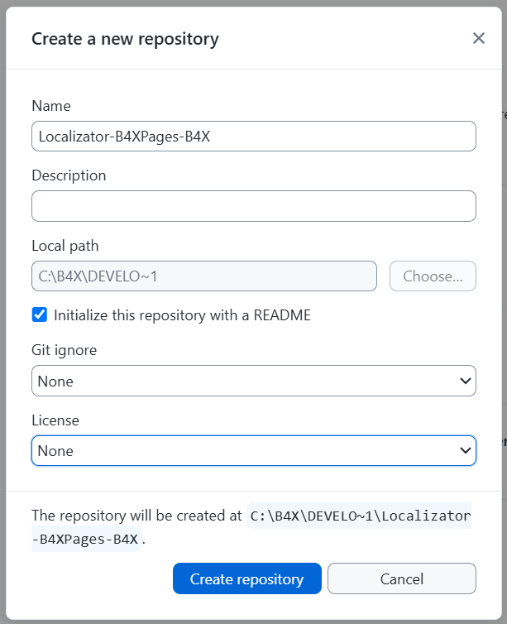The image size is (507, 624).
Task: Click the Name field label
Action: coord(51,106)
